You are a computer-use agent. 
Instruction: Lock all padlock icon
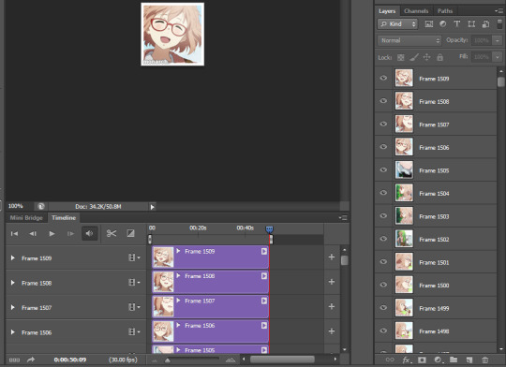pos(439,57)
